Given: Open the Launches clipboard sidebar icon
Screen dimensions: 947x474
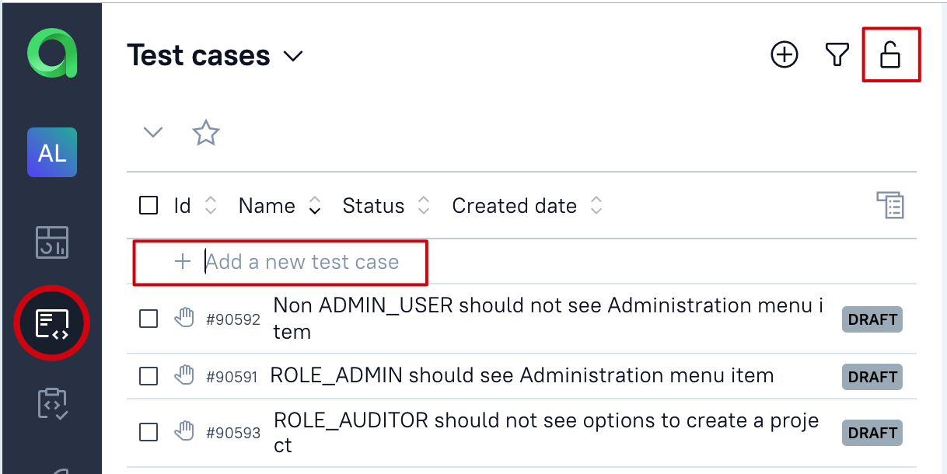Looking at the screenshot, I should point(52,404).
